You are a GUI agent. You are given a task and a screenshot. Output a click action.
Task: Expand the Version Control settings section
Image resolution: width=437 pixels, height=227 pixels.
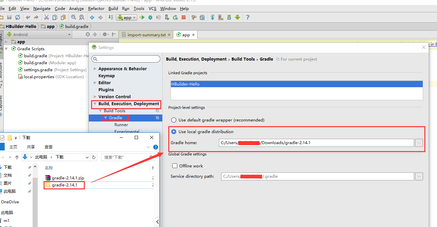(95, 97)
